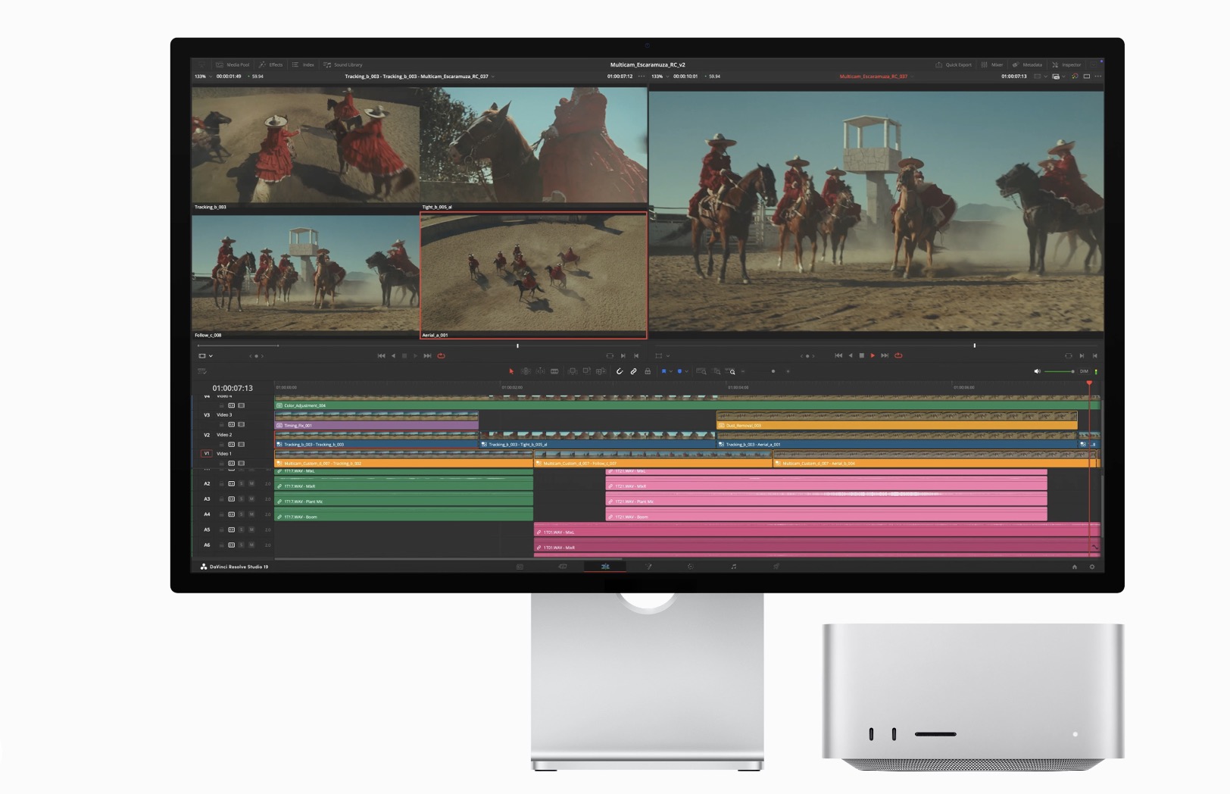Toggle the timeline Snapping magnet icon

[x=620, y=371]
